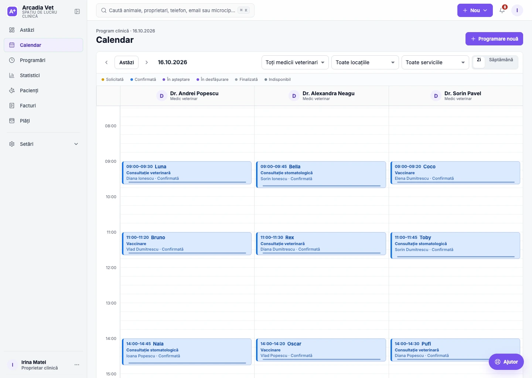This screenshot has height=378, width=532.
Task: Open the Toți medicii veterinari dropdown
Action: tap(295, 62)
